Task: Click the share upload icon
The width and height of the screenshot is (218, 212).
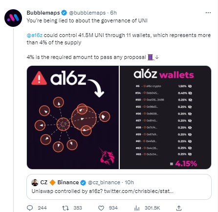Action: pos(179,208)
